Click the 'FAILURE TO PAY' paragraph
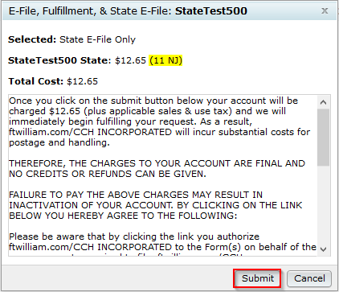 coord(155,205)
